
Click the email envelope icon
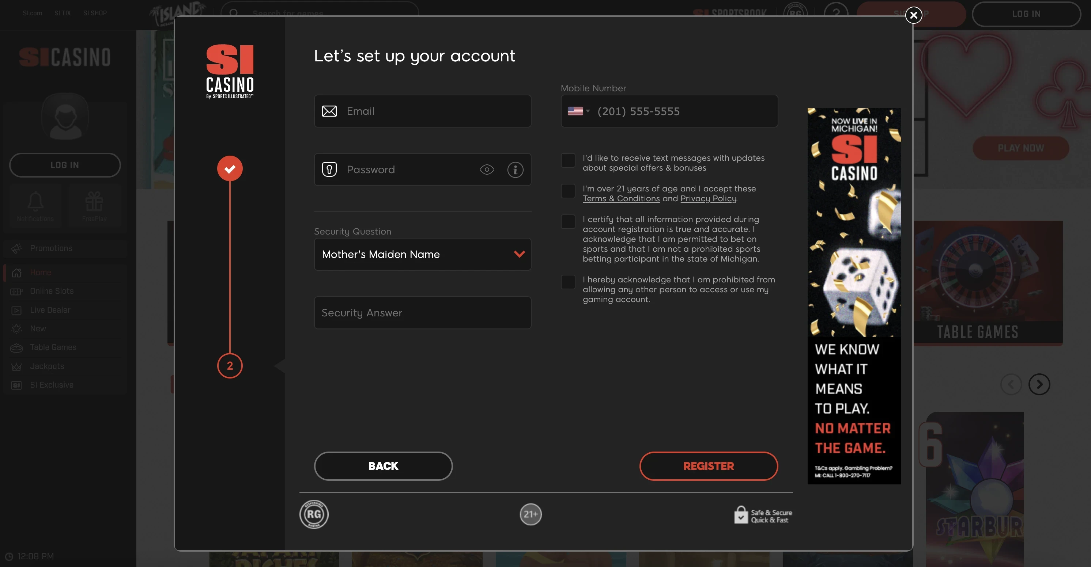pos(329,111)
